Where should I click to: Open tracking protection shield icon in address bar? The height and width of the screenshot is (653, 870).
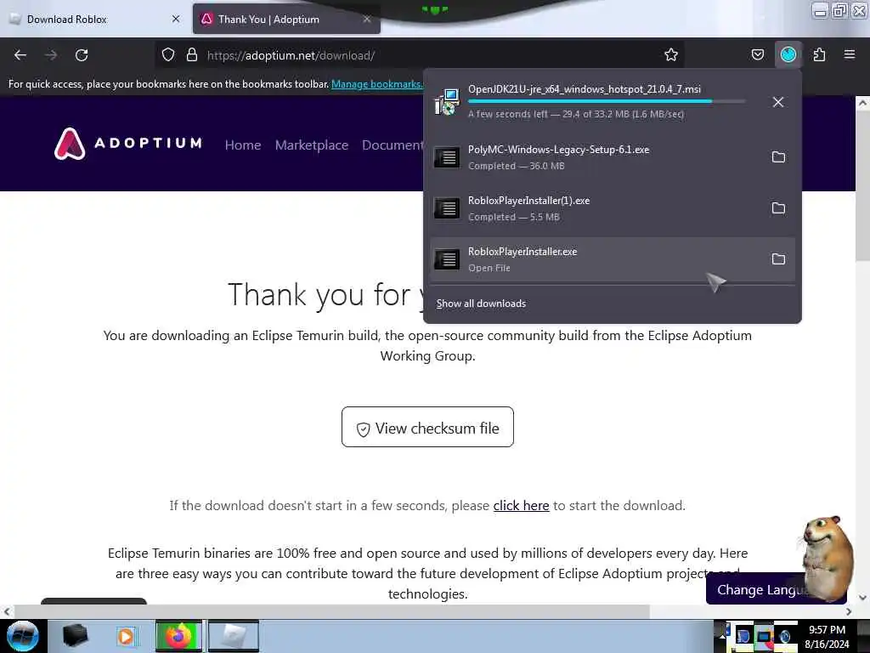(x=168, y=55)
